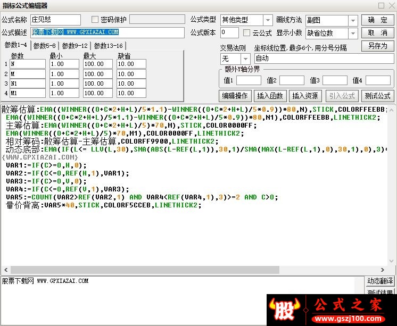Image resolution: width=397 pixels, height=326 pixels.
Task: Click the 相对筹码 formula line
Action: 112,141
